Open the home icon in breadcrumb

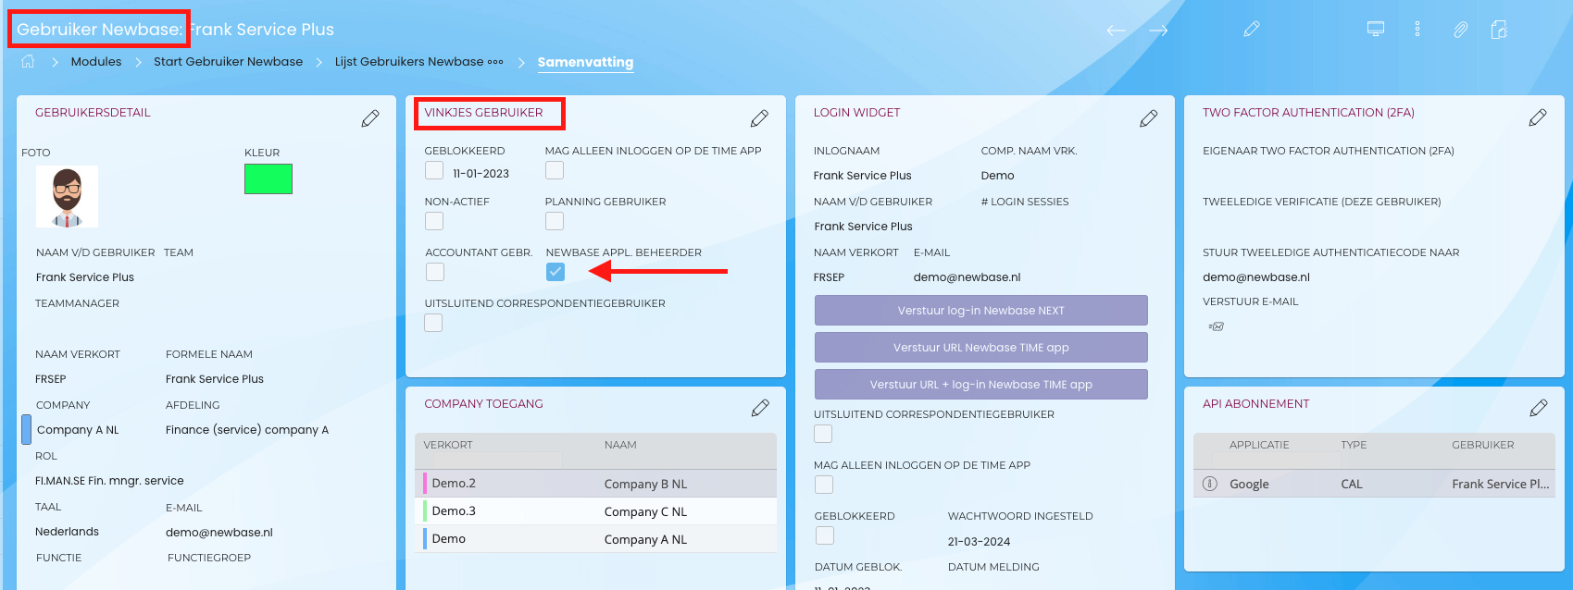pos(28,61)
